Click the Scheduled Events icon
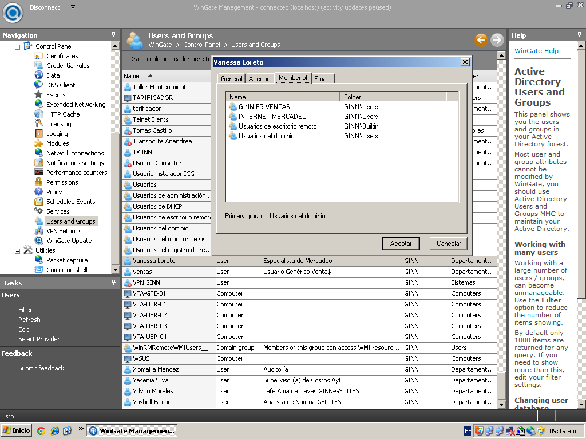Screen dimensions: 586x439 pos(39,202)
